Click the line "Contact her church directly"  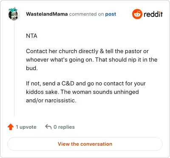87,51
